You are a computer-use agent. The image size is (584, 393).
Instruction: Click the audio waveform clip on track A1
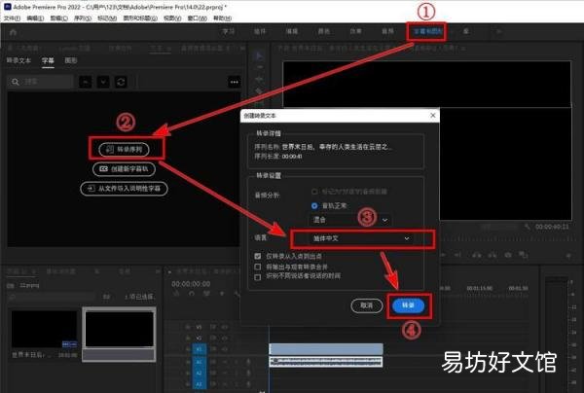pos(326,361)
